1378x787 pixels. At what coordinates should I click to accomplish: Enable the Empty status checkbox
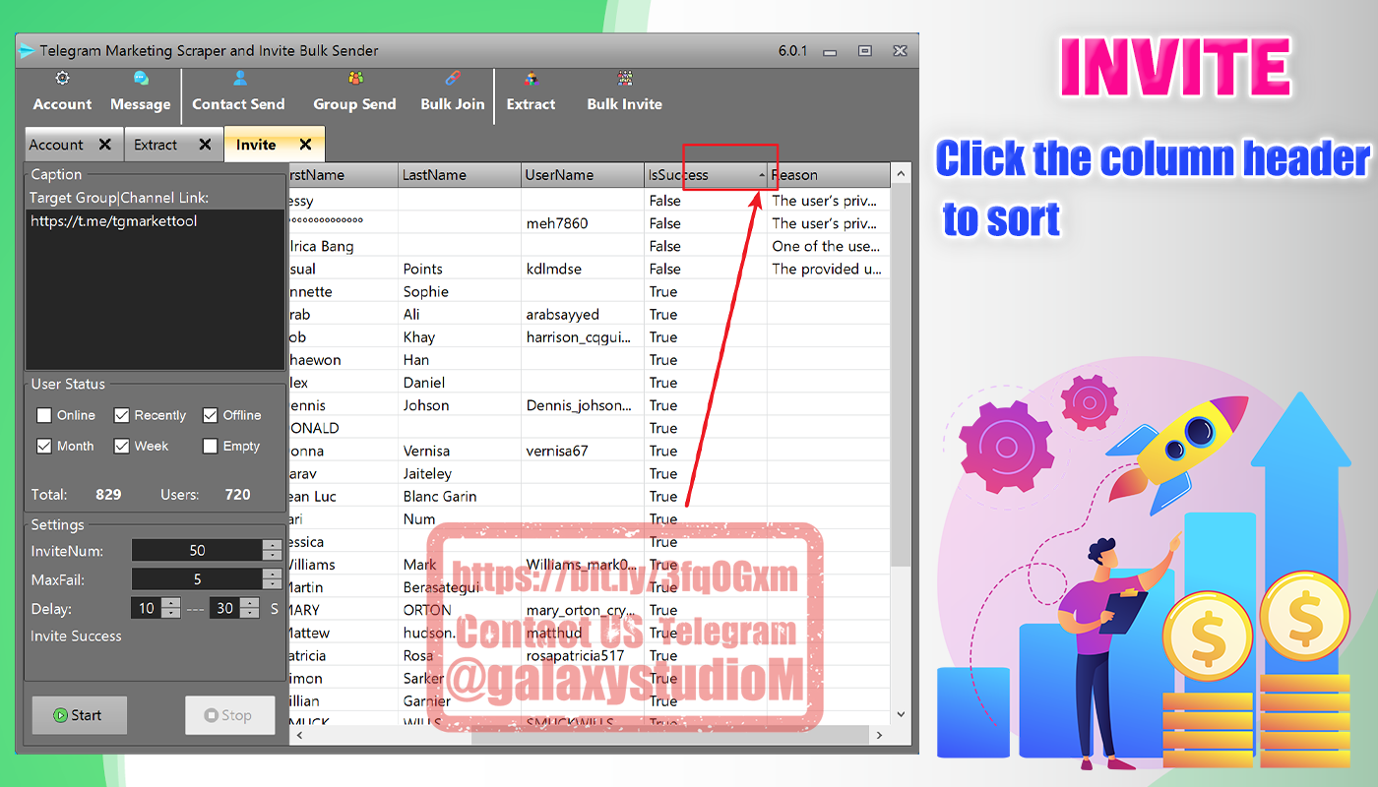[210, 446]
